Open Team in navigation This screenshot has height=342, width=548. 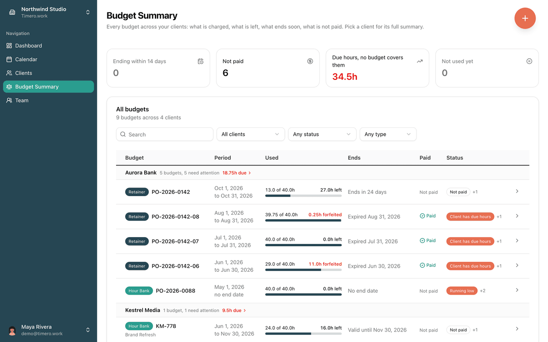pos(48,100)
